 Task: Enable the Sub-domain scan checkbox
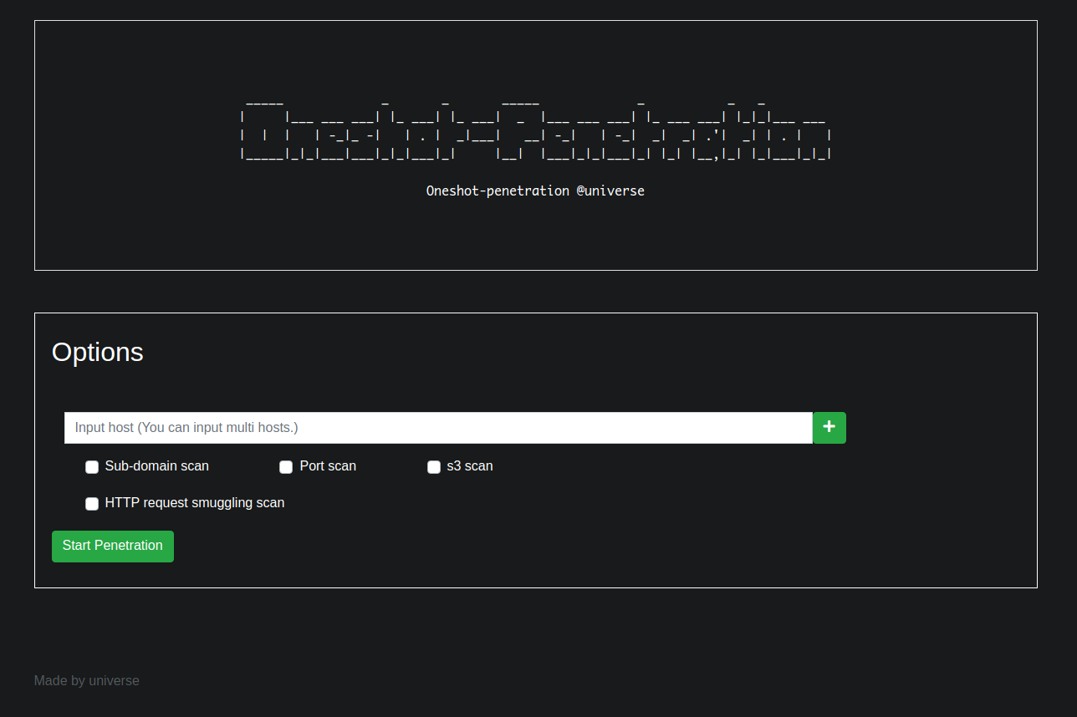click(x=92, y=466)
